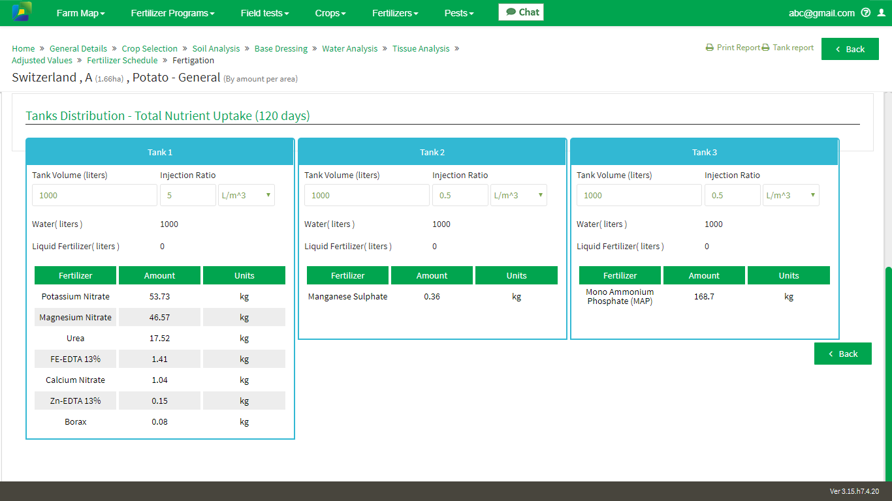Click the Tank 1 header

click(x=160, y=152)
